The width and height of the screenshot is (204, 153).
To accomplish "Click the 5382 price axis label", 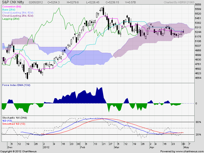I will 198,23.
